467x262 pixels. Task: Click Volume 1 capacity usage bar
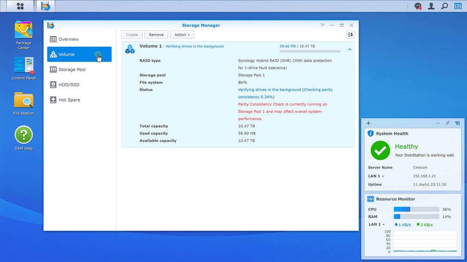(x=310, y=51)
